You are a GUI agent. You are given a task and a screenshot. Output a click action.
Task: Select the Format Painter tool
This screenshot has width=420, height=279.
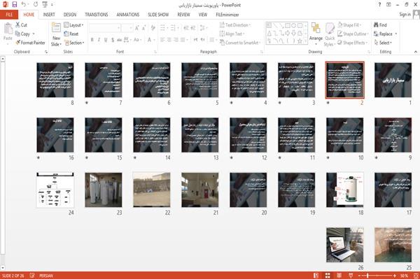tap(30, 43)
